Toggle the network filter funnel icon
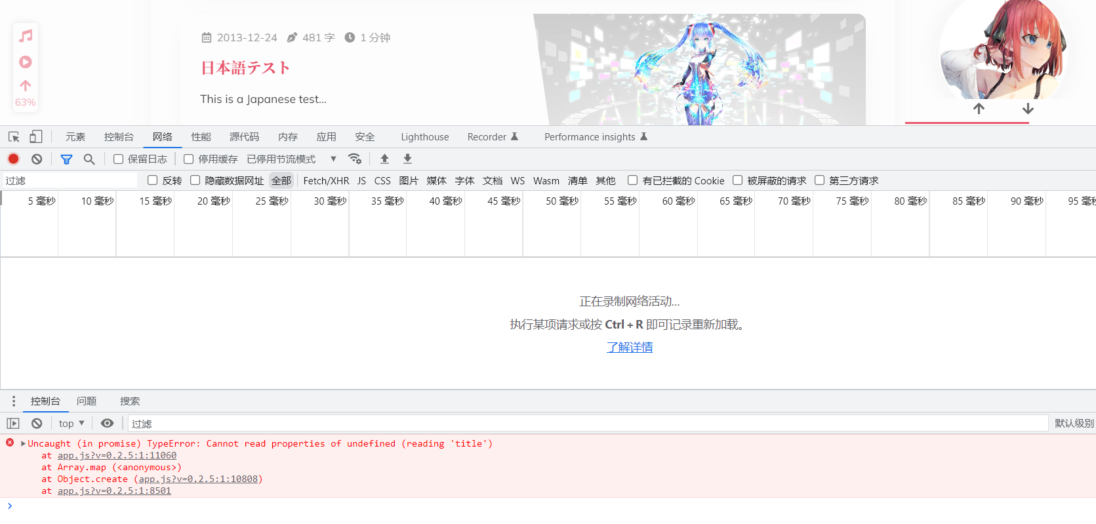The width and height of the screenshot is (1096, 524). [66, 159]
